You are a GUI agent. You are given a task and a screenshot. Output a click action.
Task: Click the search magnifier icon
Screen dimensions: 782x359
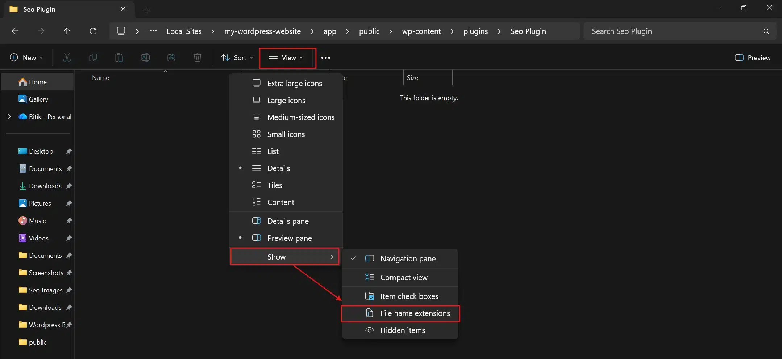pos(766,31)
